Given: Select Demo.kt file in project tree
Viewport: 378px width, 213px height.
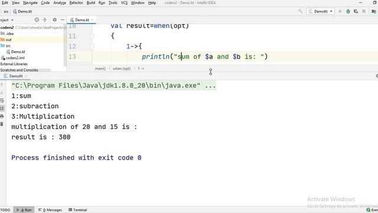Looking at the screenshot, I should tap(16, 51).
